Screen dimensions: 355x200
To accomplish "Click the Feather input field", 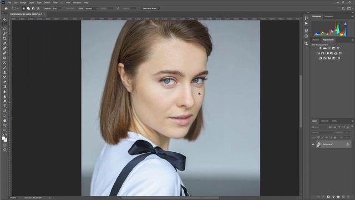I will [57, 8].
